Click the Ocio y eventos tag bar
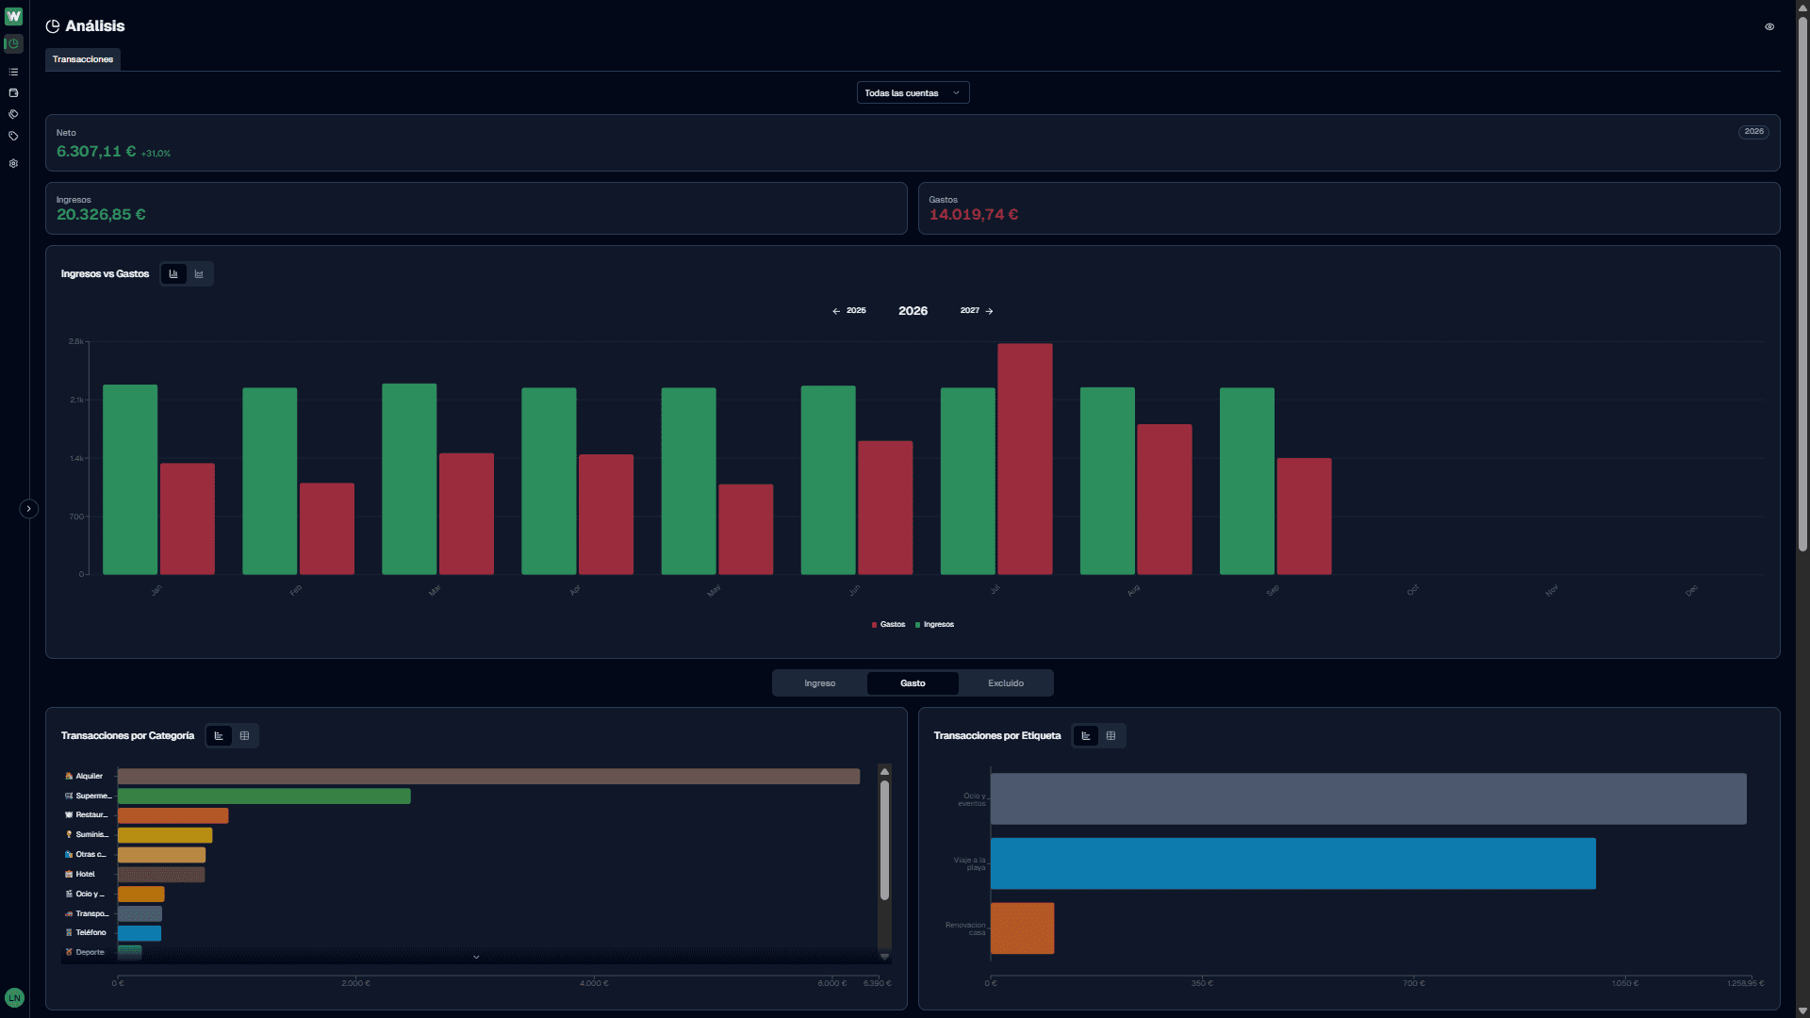The height and width of the screenshot is (1018, 1810). click(x=1369, y=799)
